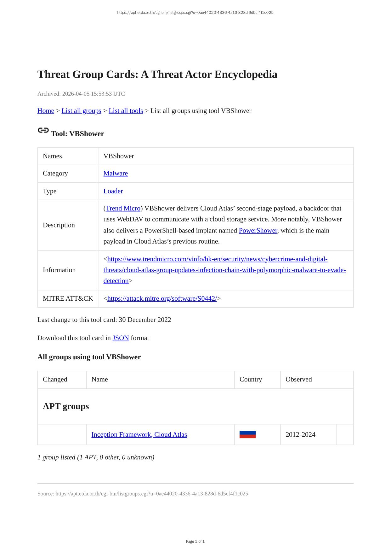This screenshot has width=391, height=554.
Task: Follow the Trend Micro link in the description
Action: pyautogui.click(x=123, y=208)
